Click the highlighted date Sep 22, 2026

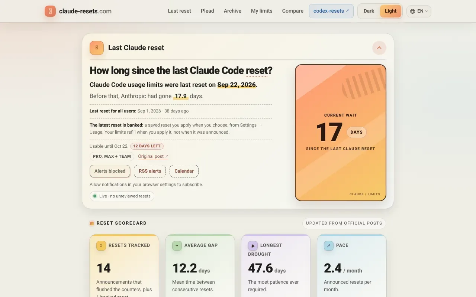[237, 85]
